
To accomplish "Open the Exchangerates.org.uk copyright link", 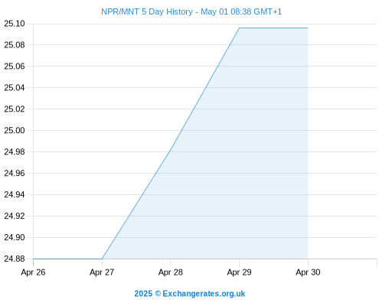I will click(190, 294).
